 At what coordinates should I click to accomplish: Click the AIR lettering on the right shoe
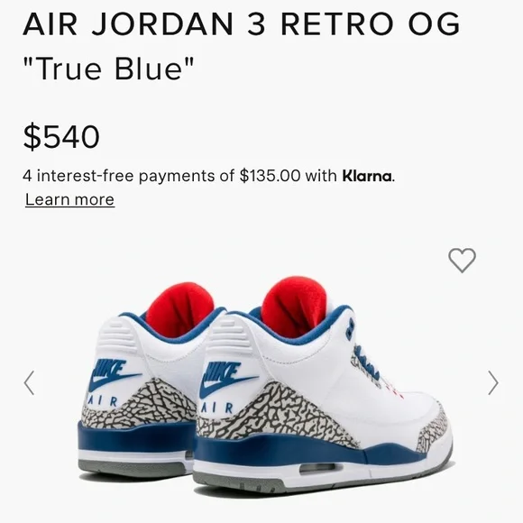216,408
